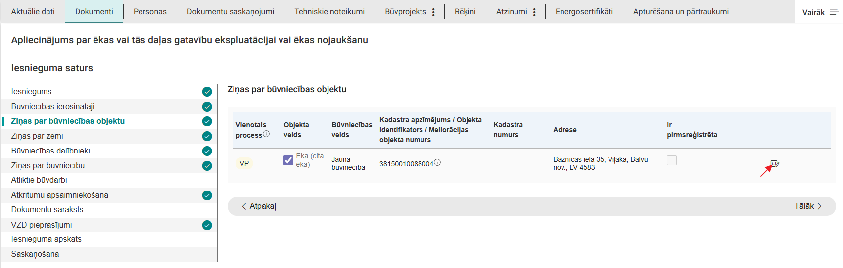Open Saskaņošana section

click(x=109, y=254)
